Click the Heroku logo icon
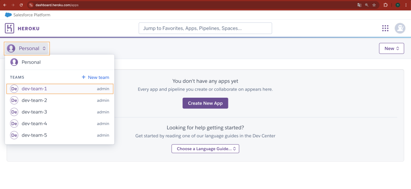The image size is (411, 189). point(10,28)
